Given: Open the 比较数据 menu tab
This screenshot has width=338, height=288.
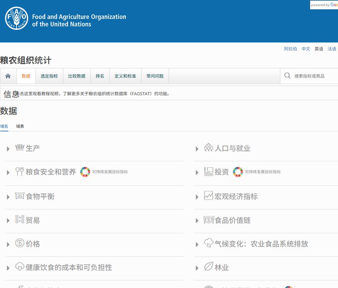Looking at the screenshot, I should coord(77,76).
